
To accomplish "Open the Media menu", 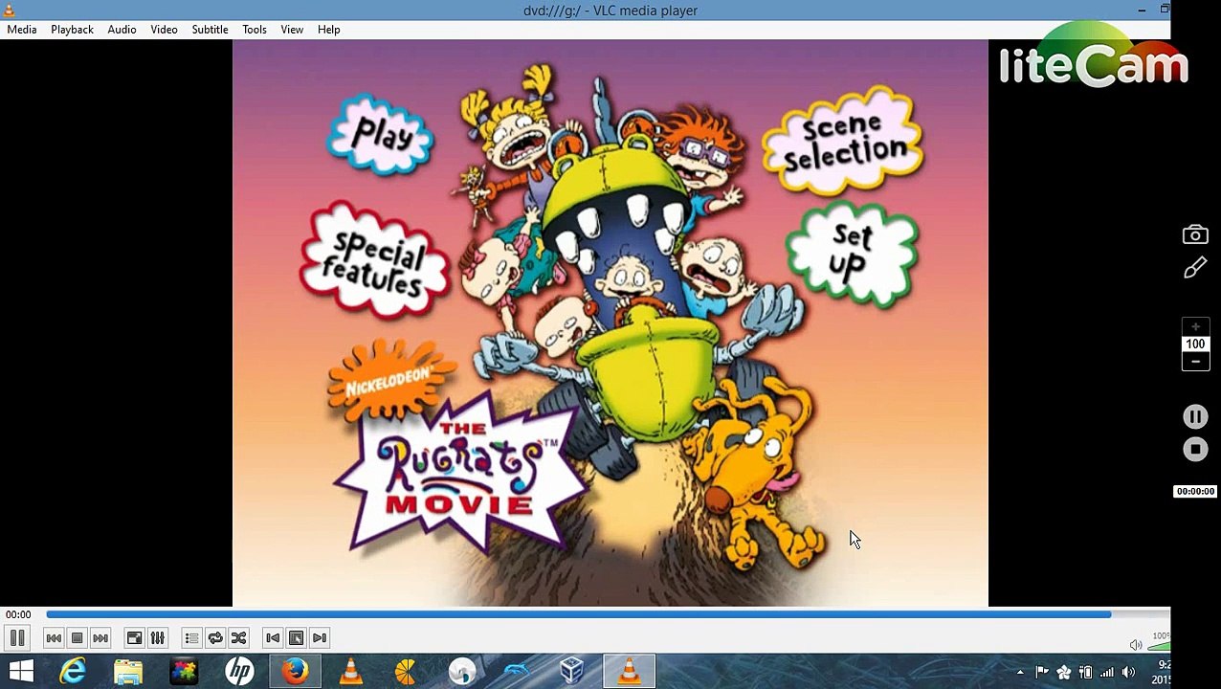I will coord(22,30).
